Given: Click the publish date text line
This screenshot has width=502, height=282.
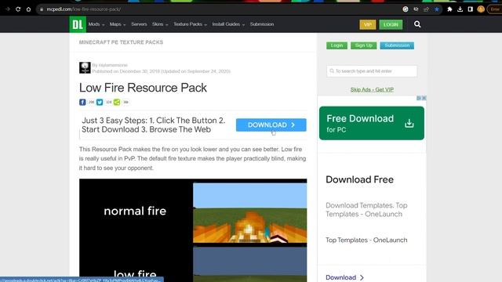Looking at the screenshot, I should (x=162, y=71).
